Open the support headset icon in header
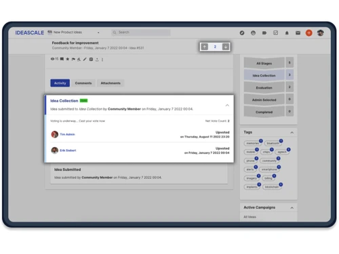 coord(253,33)
